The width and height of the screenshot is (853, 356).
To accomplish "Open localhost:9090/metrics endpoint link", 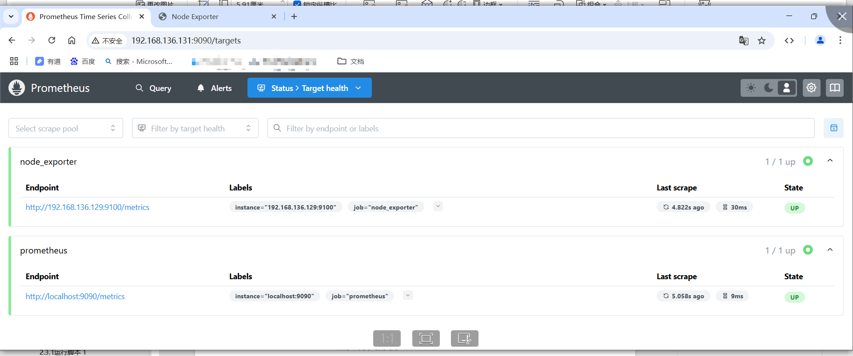I will click(75, 297).
